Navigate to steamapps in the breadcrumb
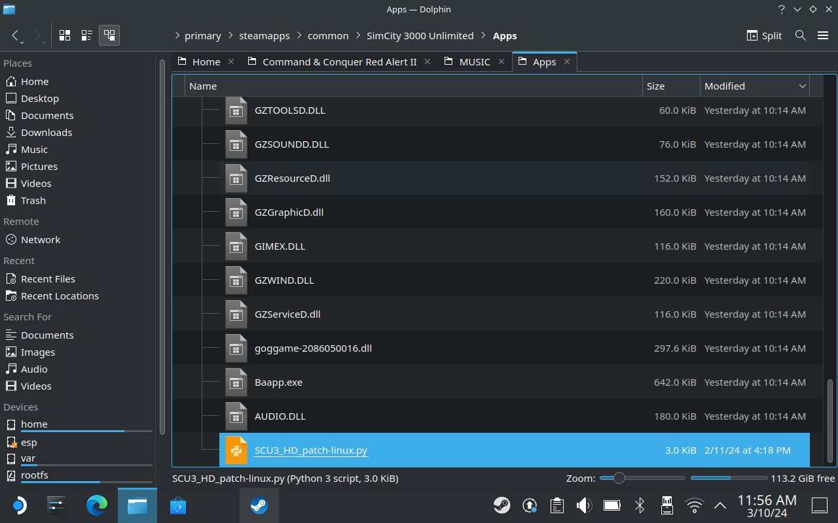 [264, 35]
